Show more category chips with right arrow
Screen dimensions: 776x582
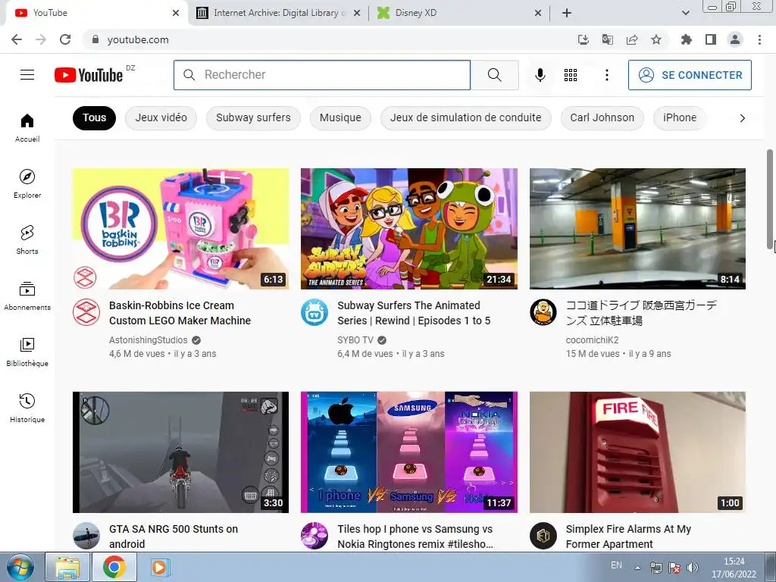coord(742,117)
